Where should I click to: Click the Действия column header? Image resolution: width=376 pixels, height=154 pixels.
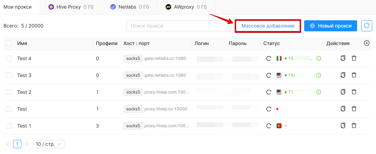pos(338,43)
